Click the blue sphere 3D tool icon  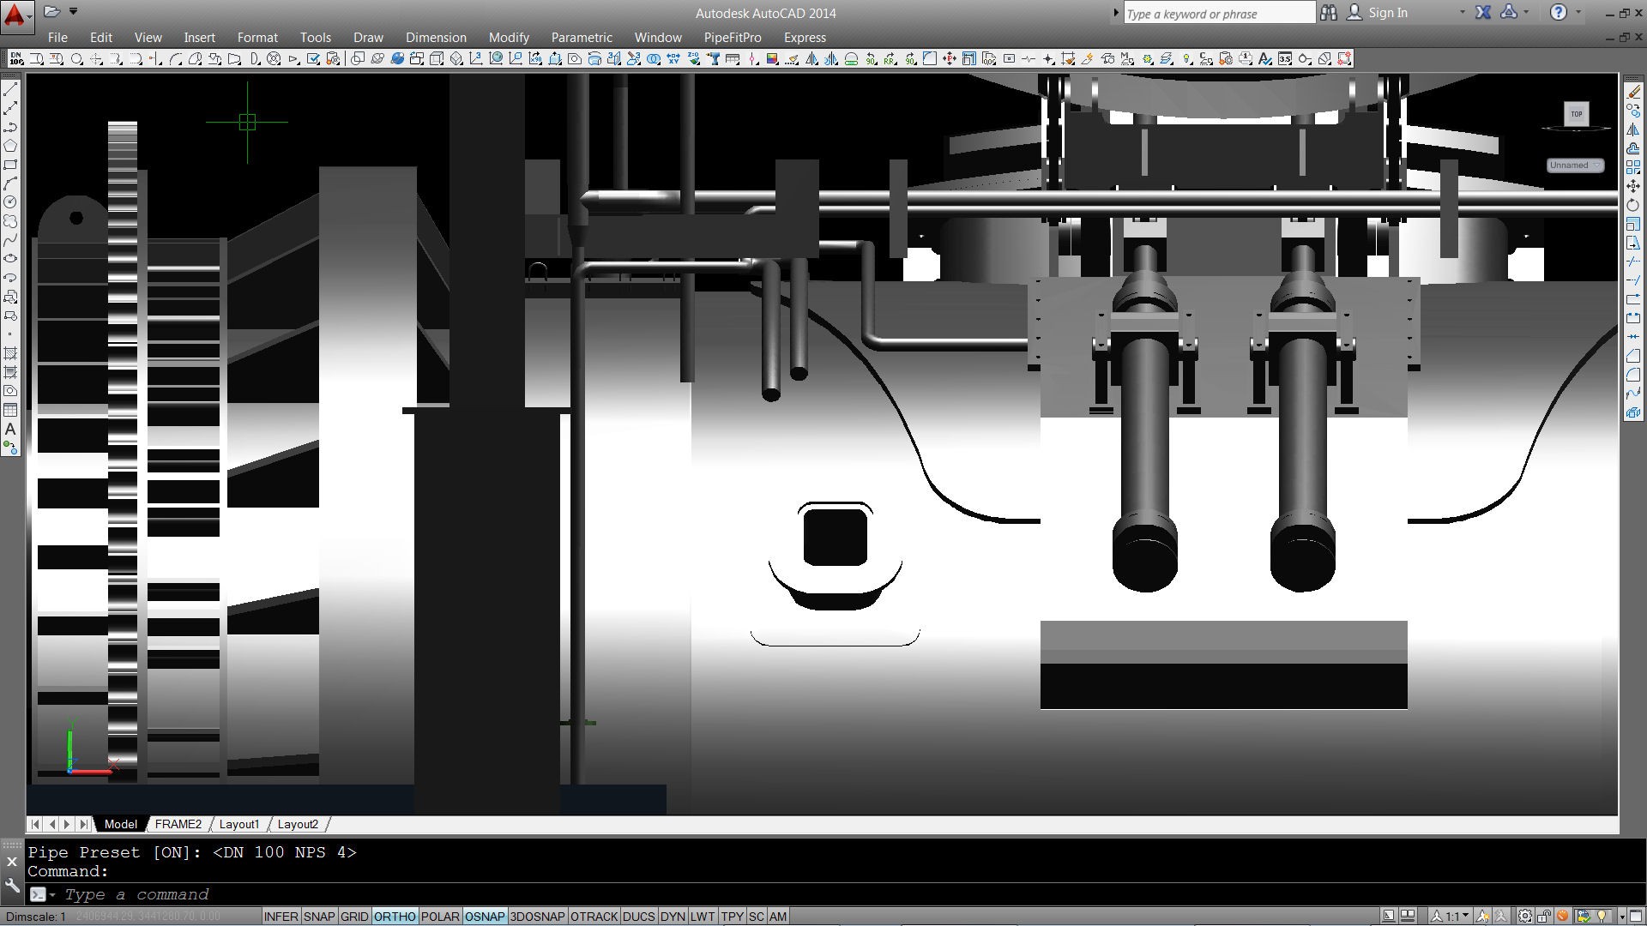[x=397, y=59]
